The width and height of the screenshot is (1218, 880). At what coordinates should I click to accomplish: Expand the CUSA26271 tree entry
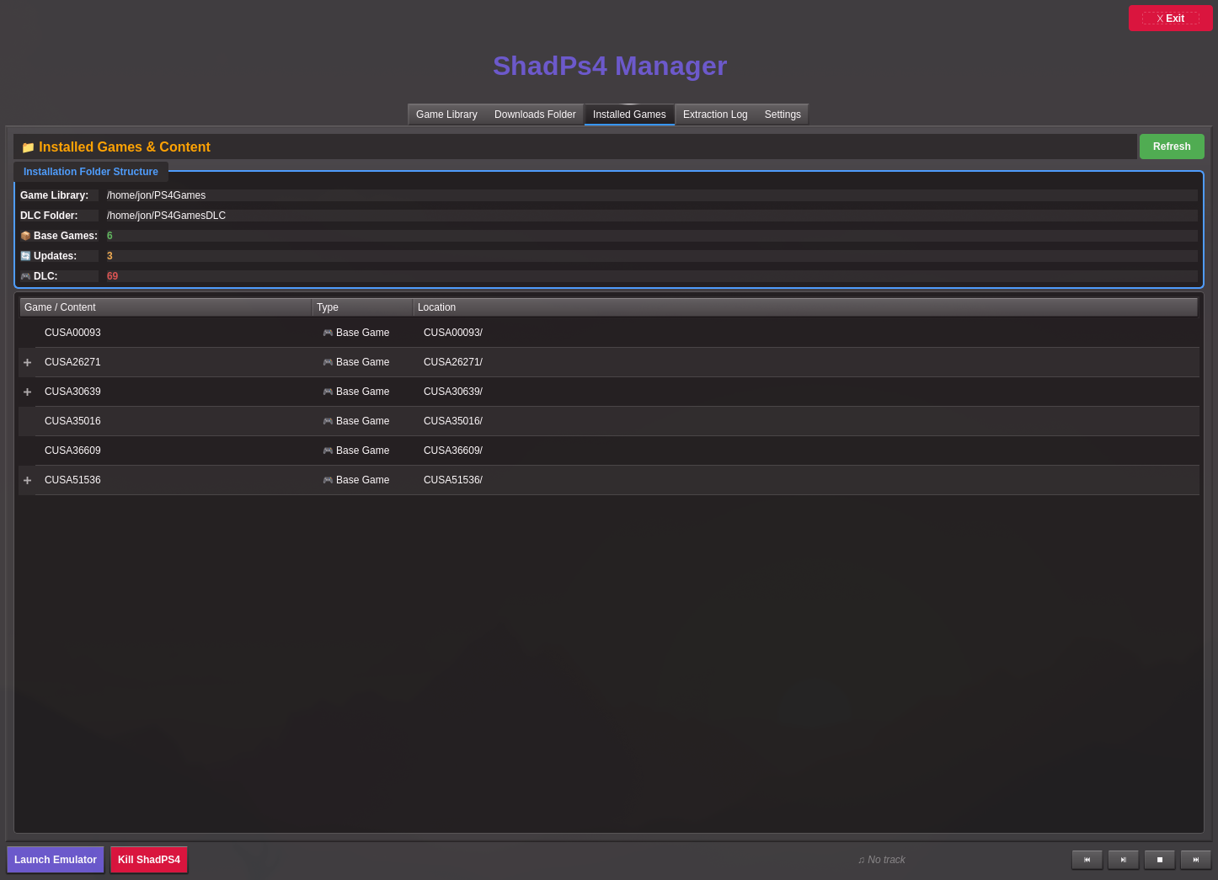click(27, 362)
